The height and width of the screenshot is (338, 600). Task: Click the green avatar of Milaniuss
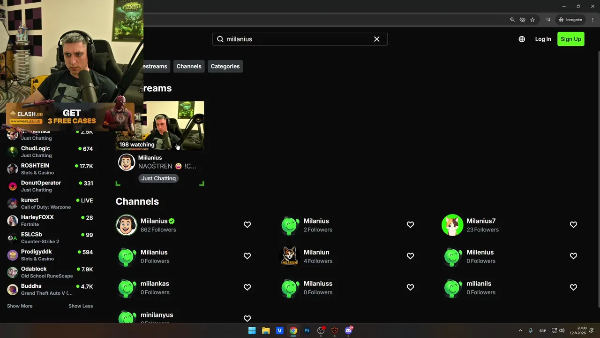coord(290,288)
